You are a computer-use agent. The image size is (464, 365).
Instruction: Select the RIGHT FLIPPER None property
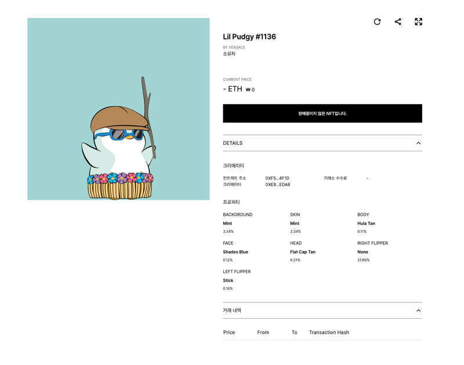pyautogui.click(x=363, y=252)
